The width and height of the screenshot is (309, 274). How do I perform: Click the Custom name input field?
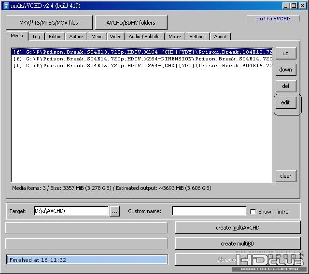point(209,211)
